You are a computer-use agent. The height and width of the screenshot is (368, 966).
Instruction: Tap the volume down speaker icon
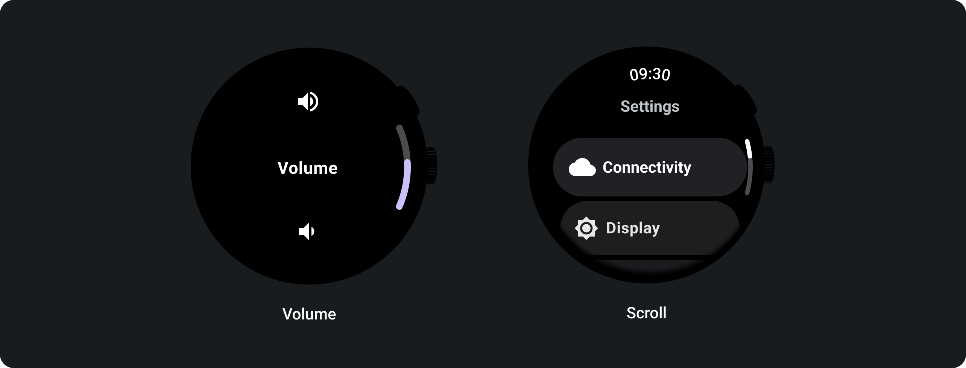pyautogui.click(x=307, y=231)
